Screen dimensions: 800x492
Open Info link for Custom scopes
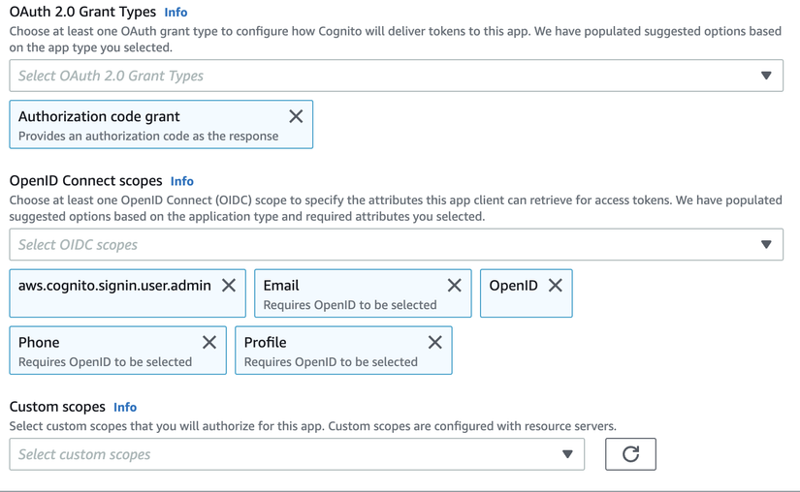pyautogui.click(x=125, y=408)
